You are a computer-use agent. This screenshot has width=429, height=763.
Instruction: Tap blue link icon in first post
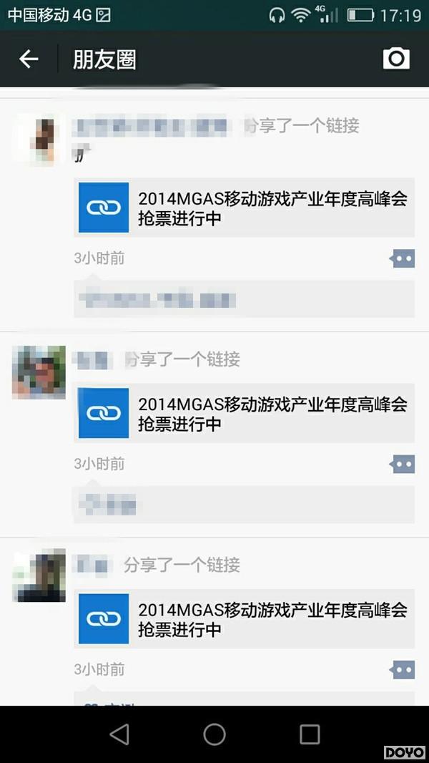coord(104,208)
